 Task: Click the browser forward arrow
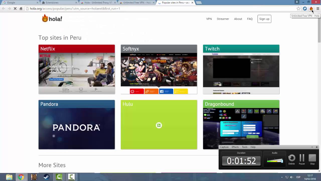pos(9,9)
